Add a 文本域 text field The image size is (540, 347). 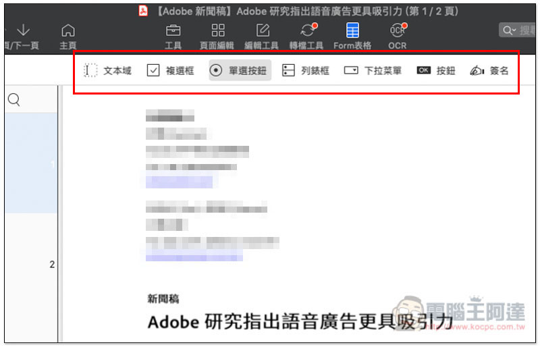108,71
